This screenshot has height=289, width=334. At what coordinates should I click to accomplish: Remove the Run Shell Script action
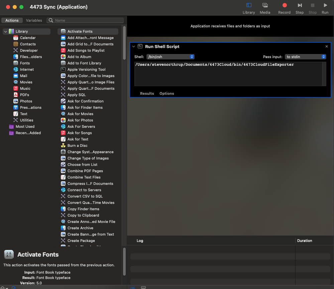click(x=327, y=46)
